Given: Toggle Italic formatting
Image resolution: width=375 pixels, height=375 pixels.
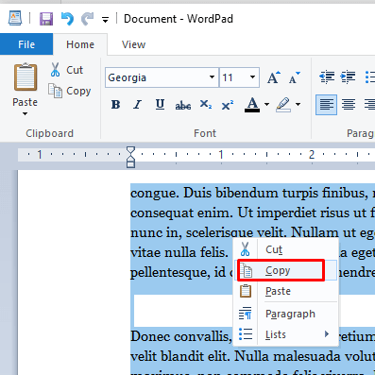Looking at the screenshot, I should pos(137,104).
